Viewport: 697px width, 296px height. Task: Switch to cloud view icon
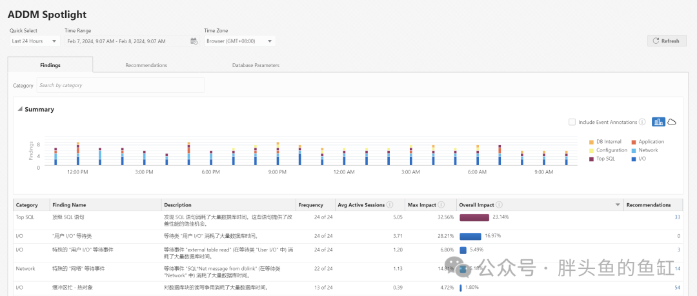(672, 122)
